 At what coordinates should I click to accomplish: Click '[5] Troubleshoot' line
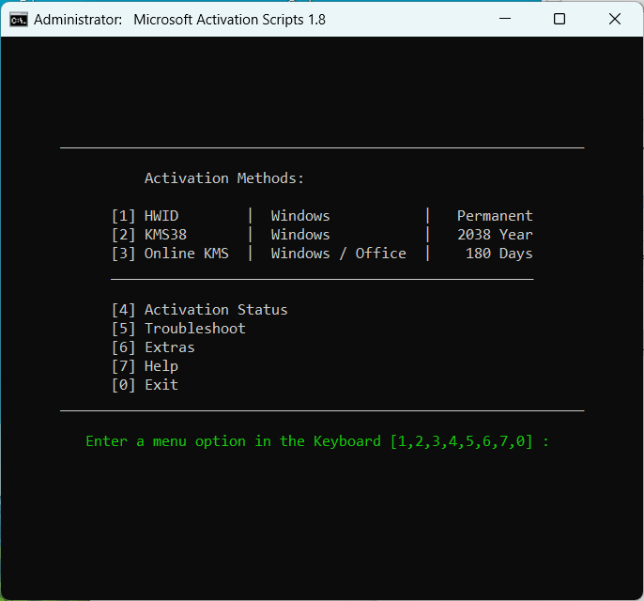pos(178,329)
